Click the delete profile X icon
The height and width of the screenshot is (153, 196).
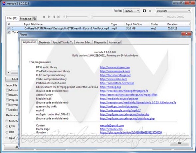(150, 11)
